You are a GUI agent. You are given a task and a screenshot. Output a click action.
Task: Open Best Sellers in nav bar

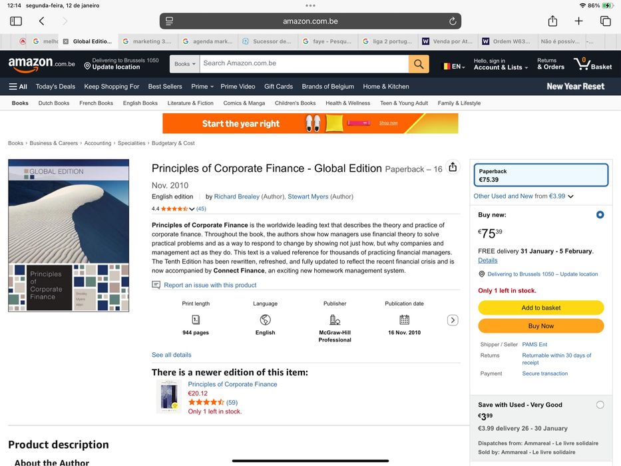click(165, 87)
